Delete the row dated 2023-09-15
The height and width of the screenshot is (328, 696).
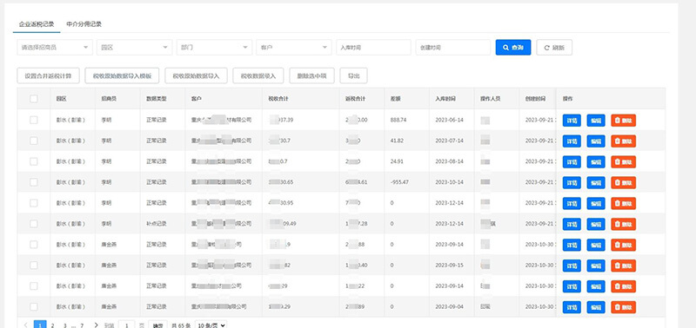[623, 266]
